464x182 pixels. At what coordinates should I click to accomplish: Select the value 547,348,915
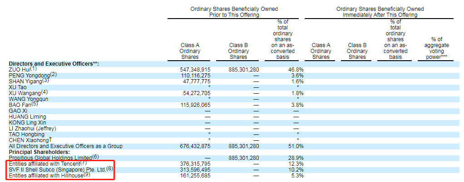pos(195,70)
